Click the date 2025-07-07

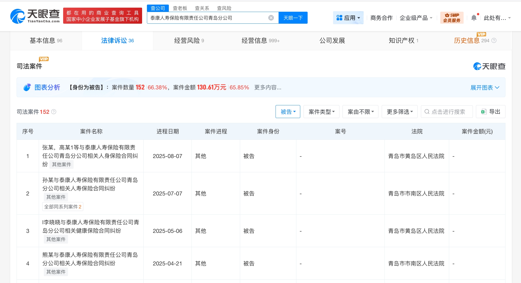point(168,193)
